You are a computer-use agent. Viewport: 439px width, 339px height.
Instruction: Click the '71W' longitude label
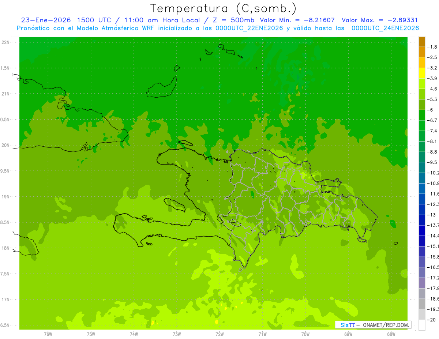(262, 334)
